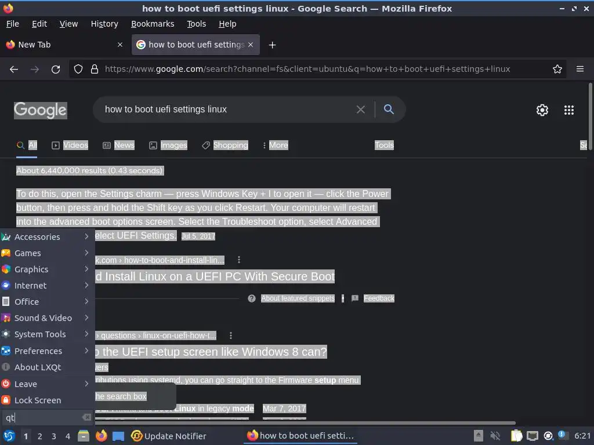
Task: Close the New Tab tab
Action: (120, 45)
